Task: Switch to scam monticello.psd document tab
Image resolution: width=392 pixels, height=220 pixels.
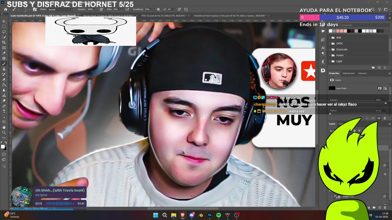Action: [x=43, y=16]
